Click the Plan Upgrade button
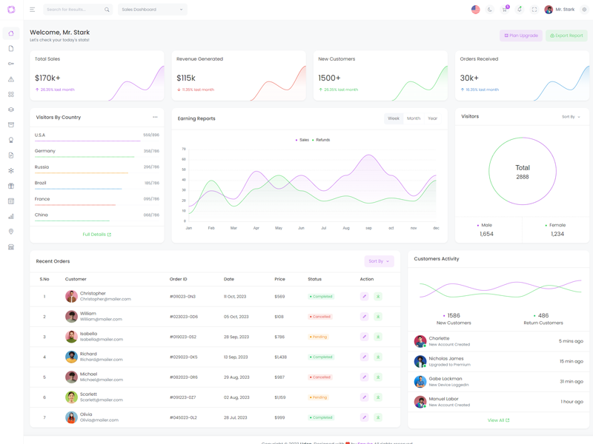Image resolution: width=593 pixels, height=444 pixels. (x=521, y=36)
